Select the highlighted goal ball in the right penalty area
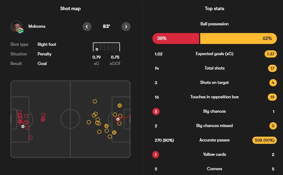The image size is (283, 175). pyautogui.click(x=118, y=119)
